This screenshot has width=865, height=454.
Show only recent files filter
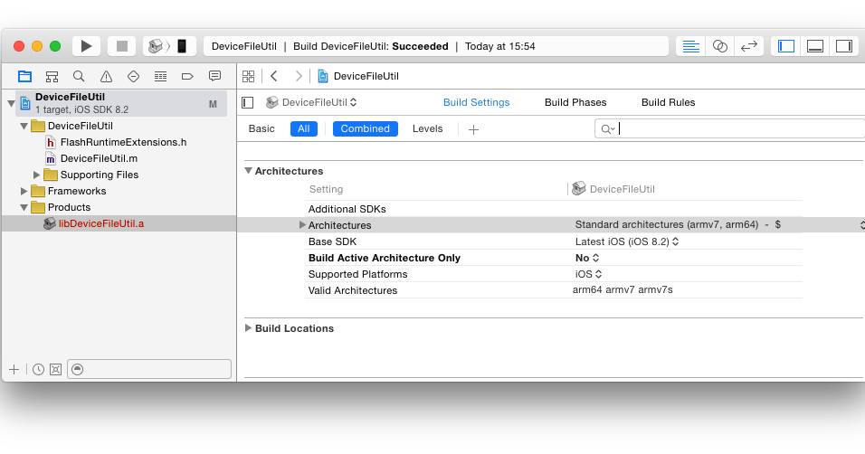coord(38,370)
